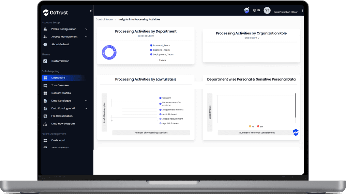Toggle Backend_Team legend entry
Screen dimensions: 346x194
pyautogui.click(x=160, y=50)
